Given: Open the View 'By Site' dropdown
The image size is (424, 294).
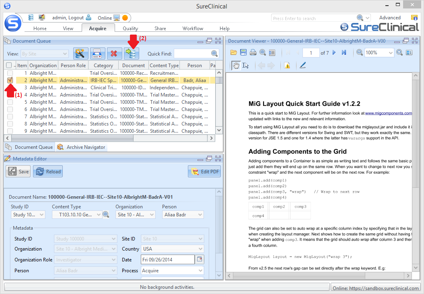Looking at the screenshot, I should (45, 54).
